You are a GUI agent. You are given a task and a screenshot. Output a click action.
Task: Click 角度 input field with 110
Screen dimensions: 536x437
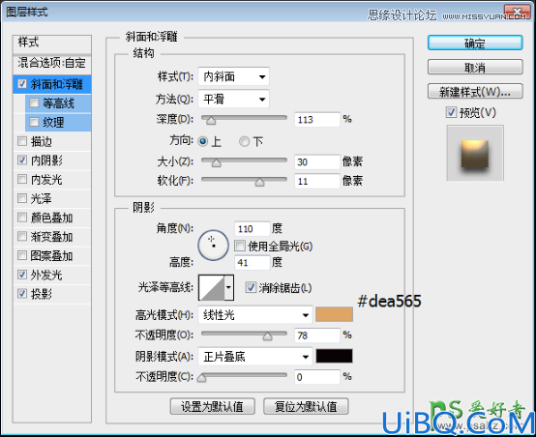[253, 228]
